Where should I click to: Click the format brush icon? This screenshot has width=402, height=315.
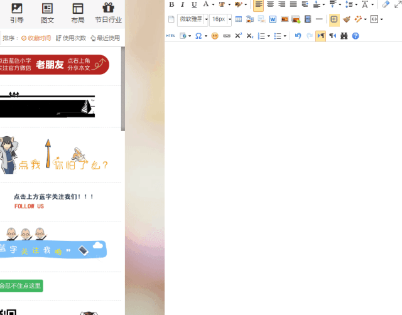(x=346, y=19)
